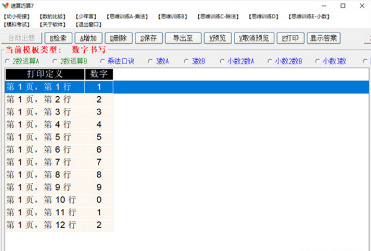Close the 速算巧算7 window

[362, 6]
